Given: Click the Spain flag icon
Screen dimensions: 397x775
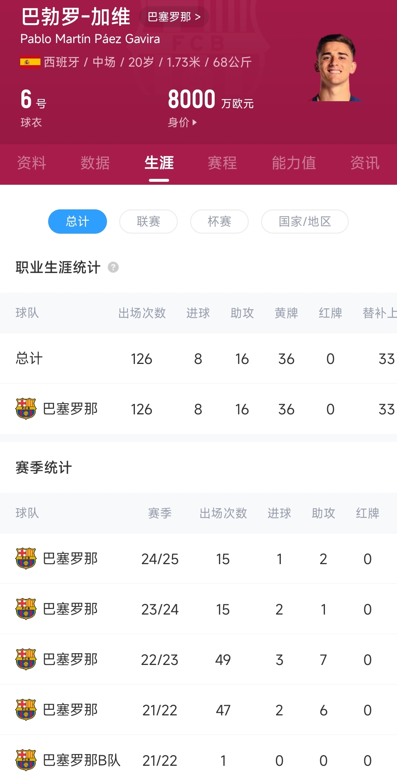Looking at the screenshot, I should [30, 62].
